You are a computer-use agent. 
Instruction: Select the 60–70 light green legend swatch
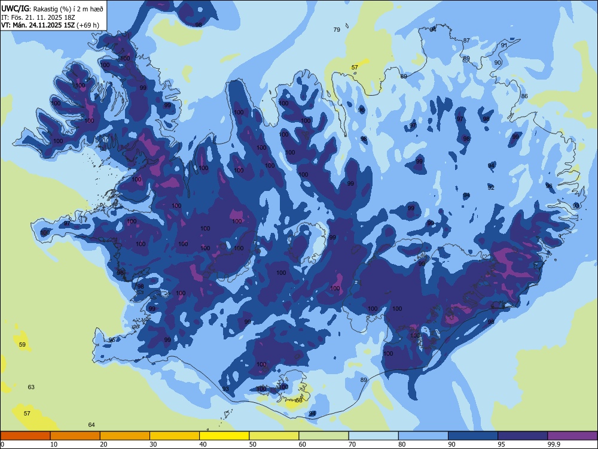point(324,436)
